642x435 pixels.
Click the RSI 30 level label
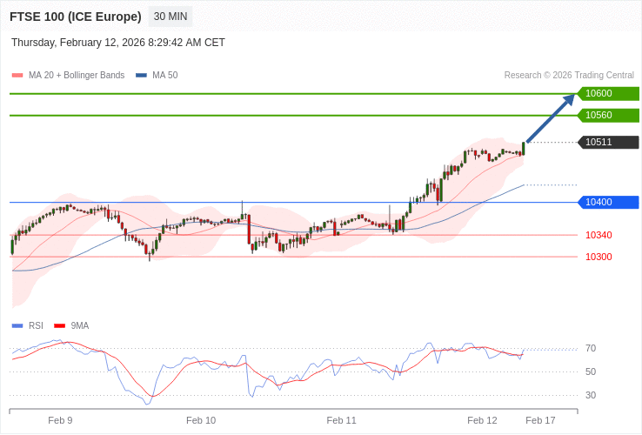[x=591, y=396]
